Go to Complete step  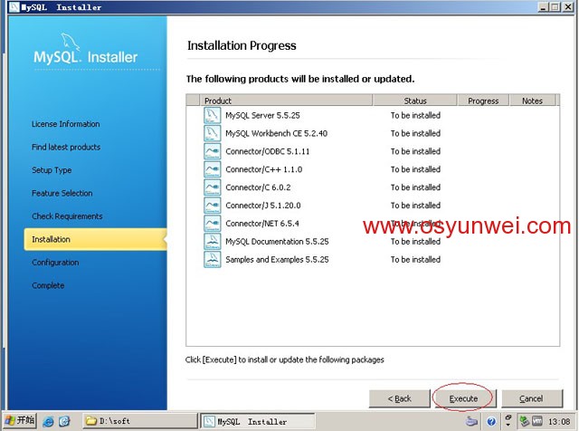click(48, 285)
